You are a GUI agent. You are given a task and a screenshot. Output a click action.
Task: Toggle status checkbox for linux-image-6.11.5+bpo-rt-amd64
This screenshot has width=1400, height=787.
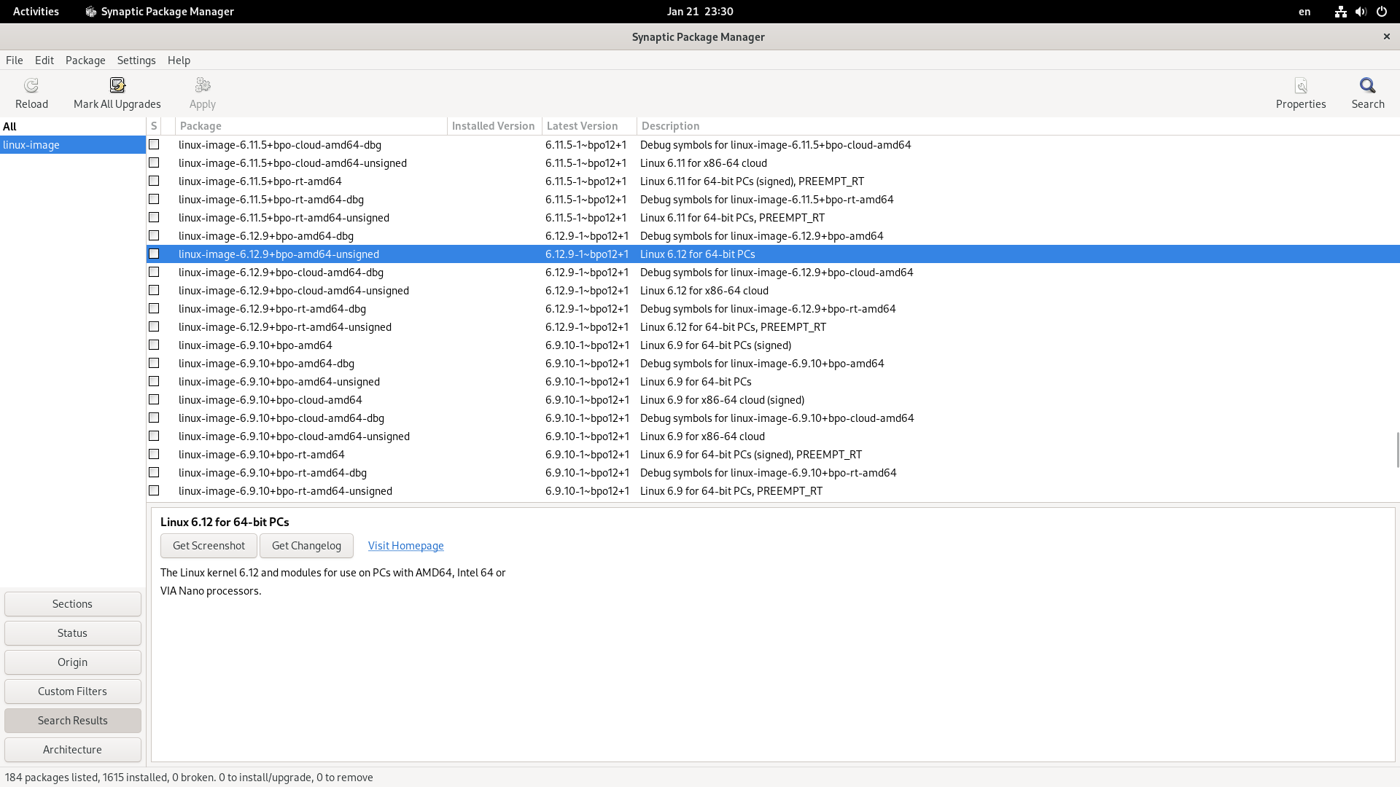[x=154, y=181]
